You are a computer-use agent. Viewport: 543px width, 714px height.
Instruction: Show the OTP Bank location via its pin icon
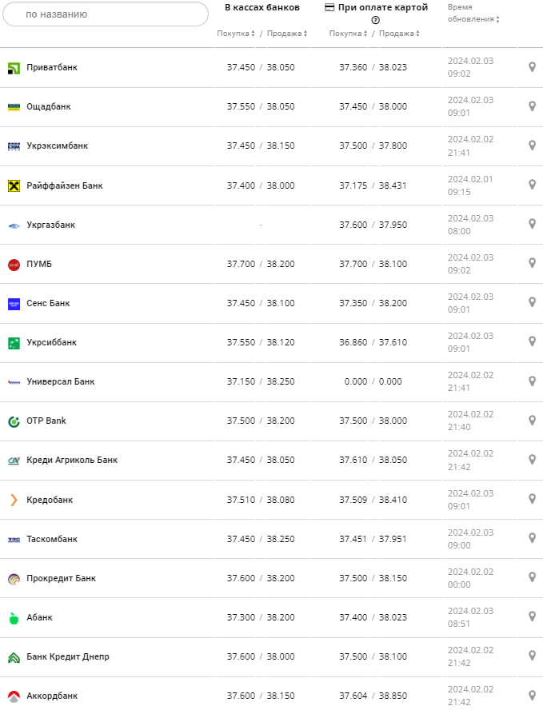pos(532,421)
